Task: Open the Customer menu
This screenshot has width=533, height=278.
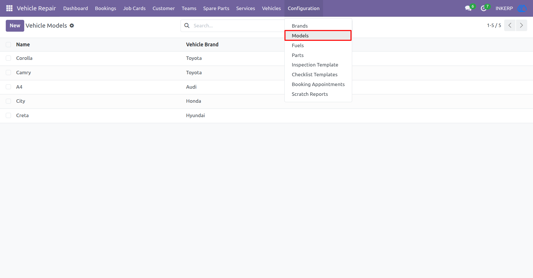Action: 164,8
